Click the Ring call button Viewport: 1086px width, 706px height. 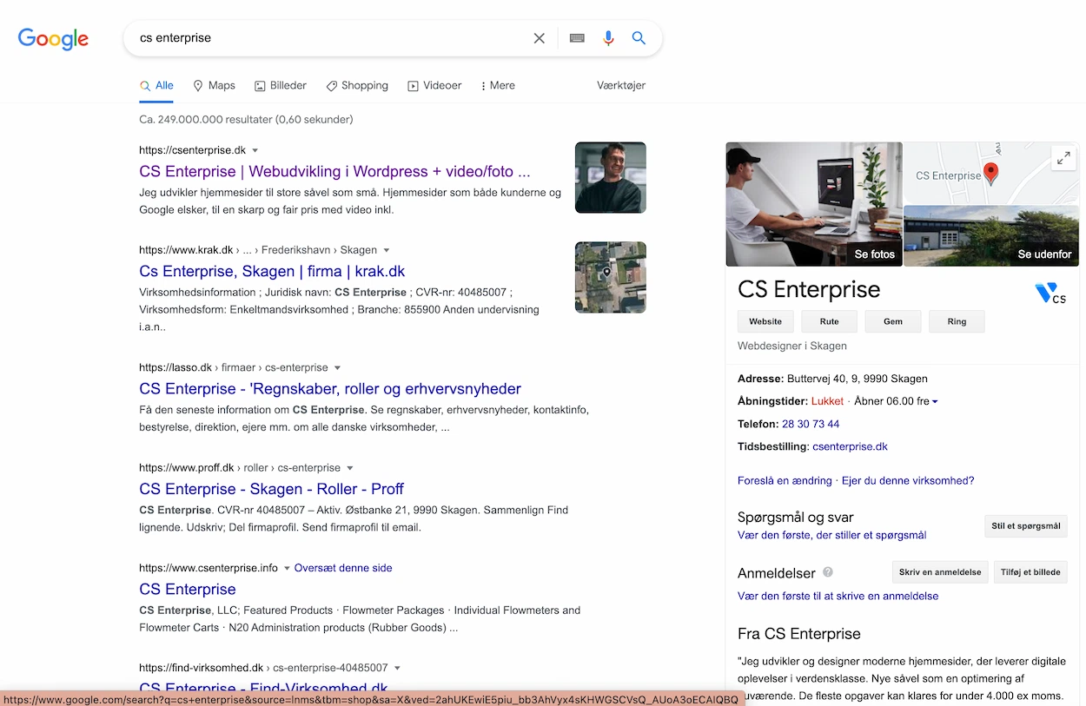point(957,321)
